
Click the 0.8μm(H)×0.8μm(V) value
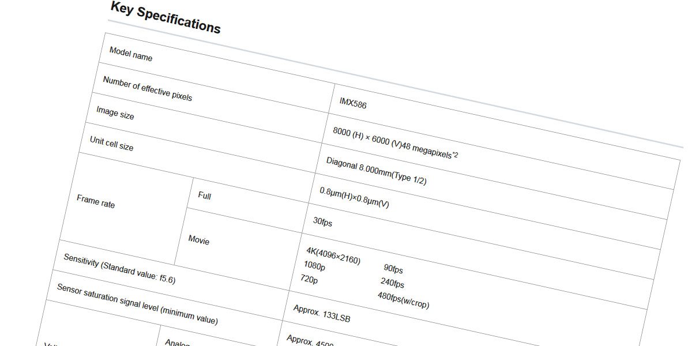pos(355,197)
